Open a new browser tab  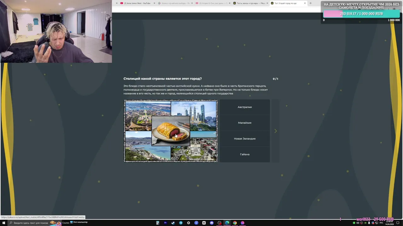310,3
